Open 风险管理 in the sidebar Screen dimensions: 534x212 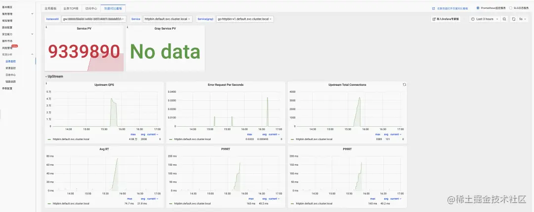tap(7, 48)
